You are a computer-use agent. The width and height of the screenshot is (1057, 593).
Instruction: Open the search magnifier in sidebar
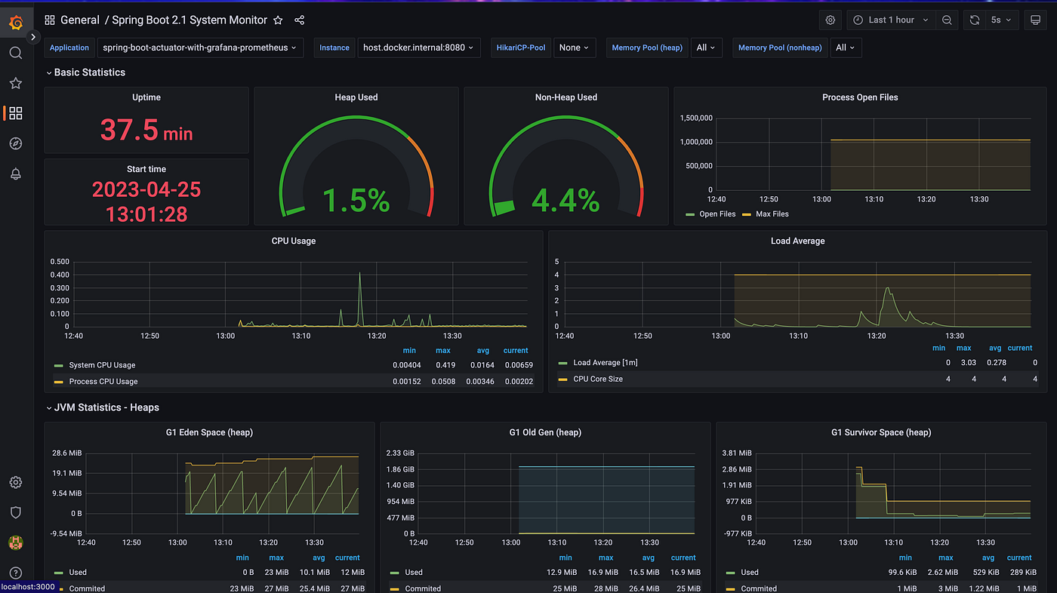(15, 53)
